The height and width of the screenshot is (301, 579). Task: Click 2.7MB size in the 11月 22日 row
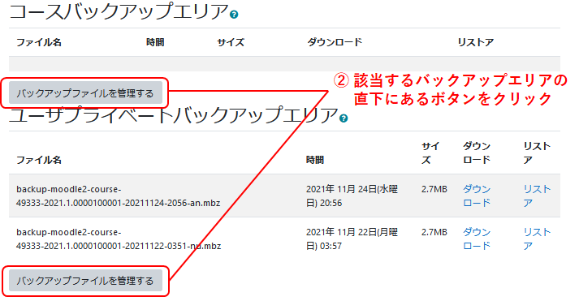point(434,232)
